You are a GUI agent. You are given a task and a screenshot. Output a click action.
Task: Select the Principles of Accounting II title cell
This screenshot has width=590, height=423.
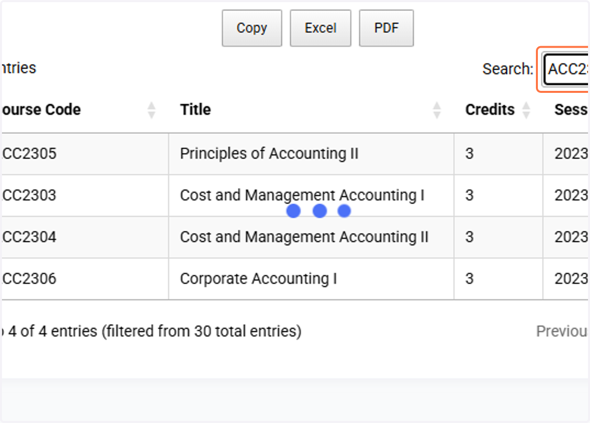pyautogui.click(x=311, y=154)
